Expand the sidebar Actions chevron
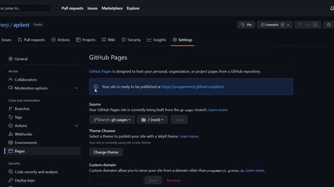Screen dimensions: 334x187 [76, 126]
